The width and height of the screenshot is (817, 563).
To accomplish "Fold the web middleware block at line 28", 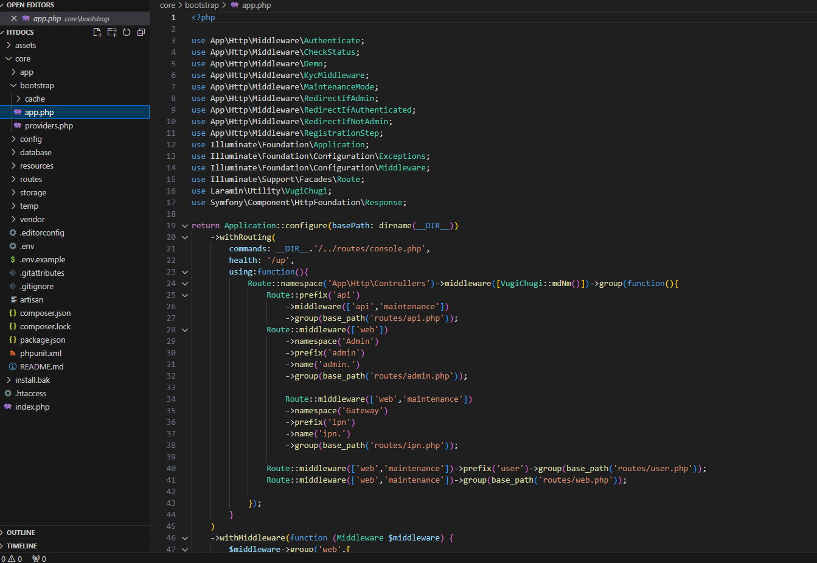I will [185, 330].
